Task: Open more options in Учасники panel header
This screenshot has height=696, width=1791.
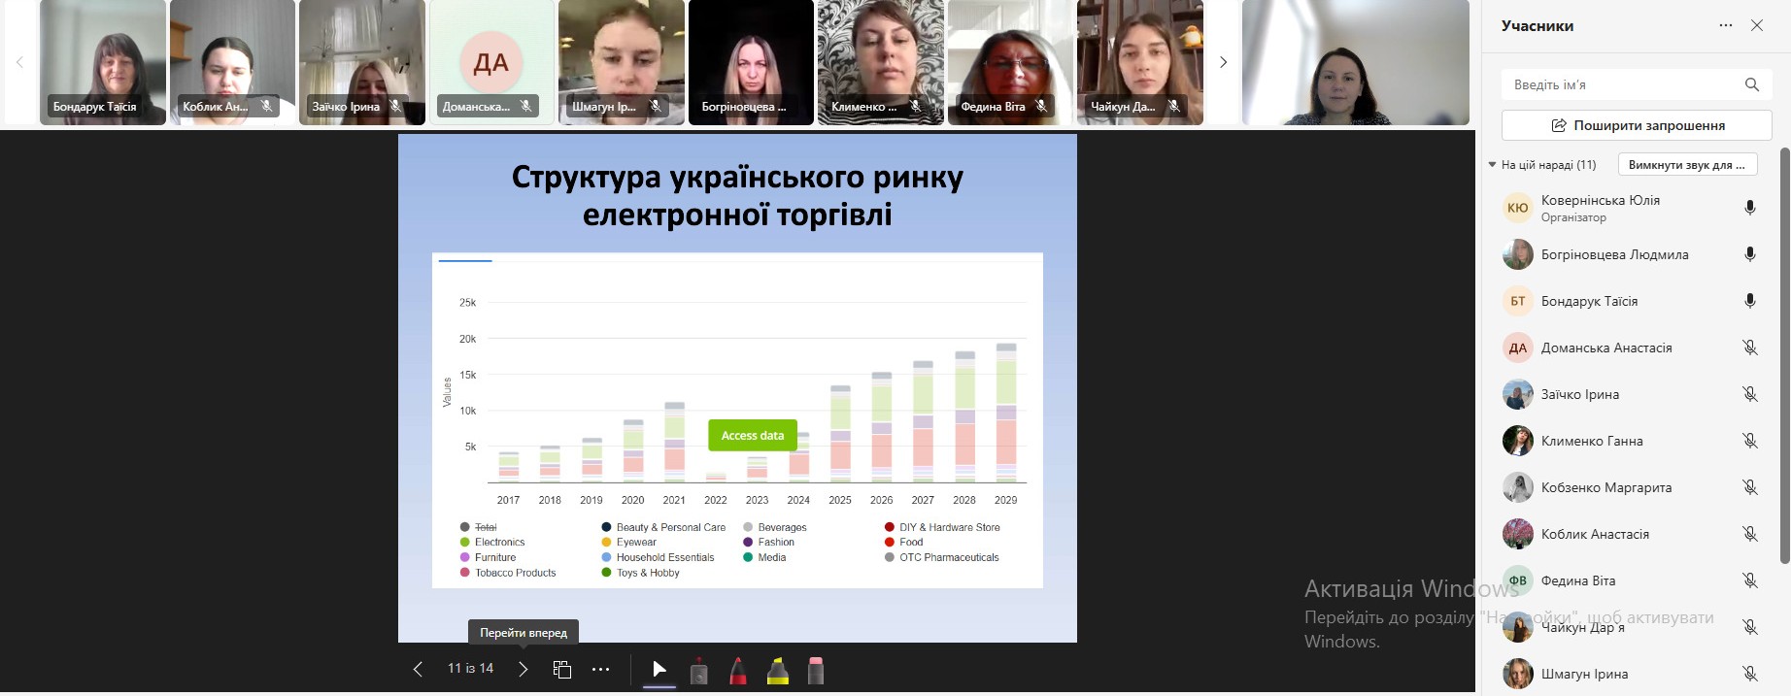Action: tap(1725, 26)
